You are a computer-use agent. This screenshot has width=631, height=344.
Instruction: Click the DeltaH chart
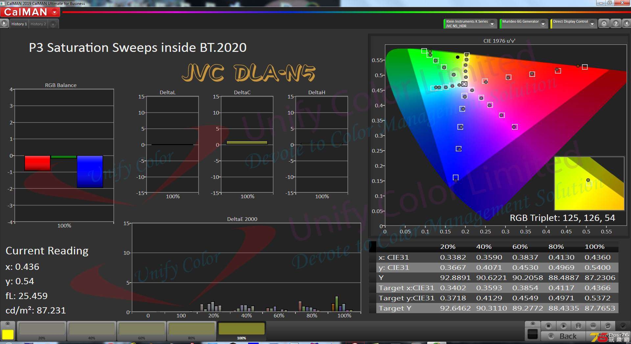pos(322,144)
